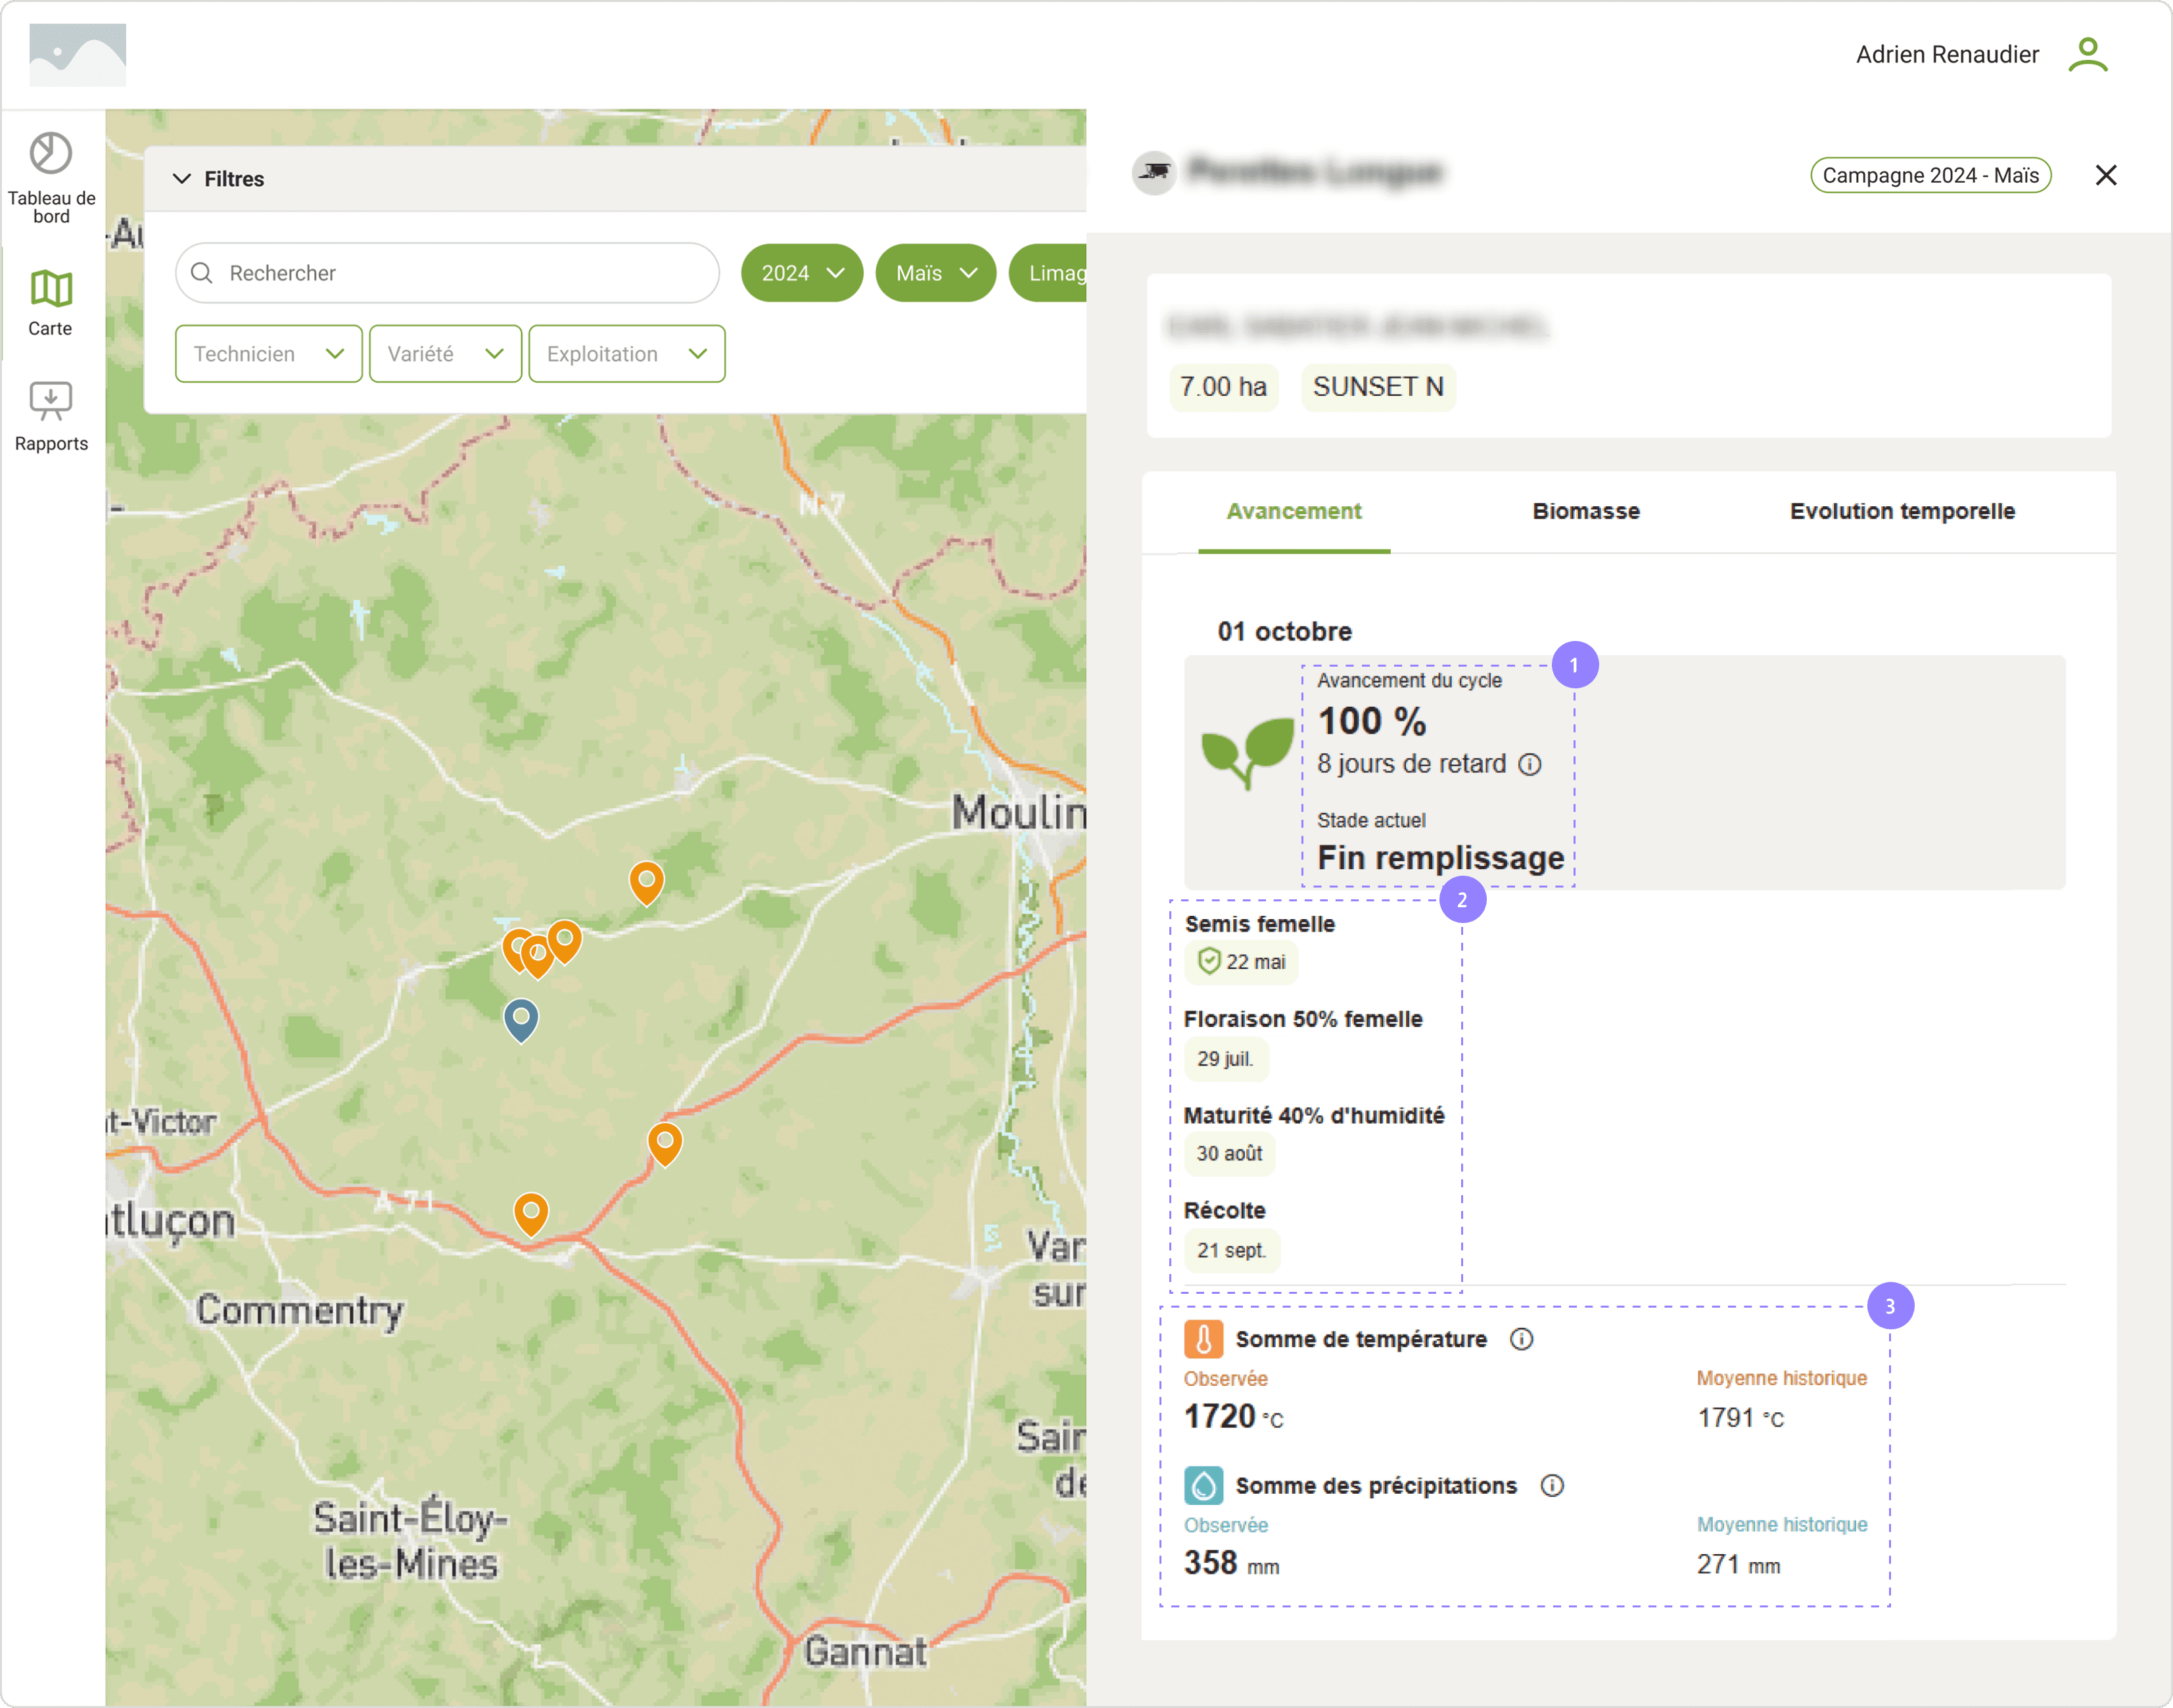Switch to the Biomasse tab
2173x1708 pixels.
(1585, 511)
